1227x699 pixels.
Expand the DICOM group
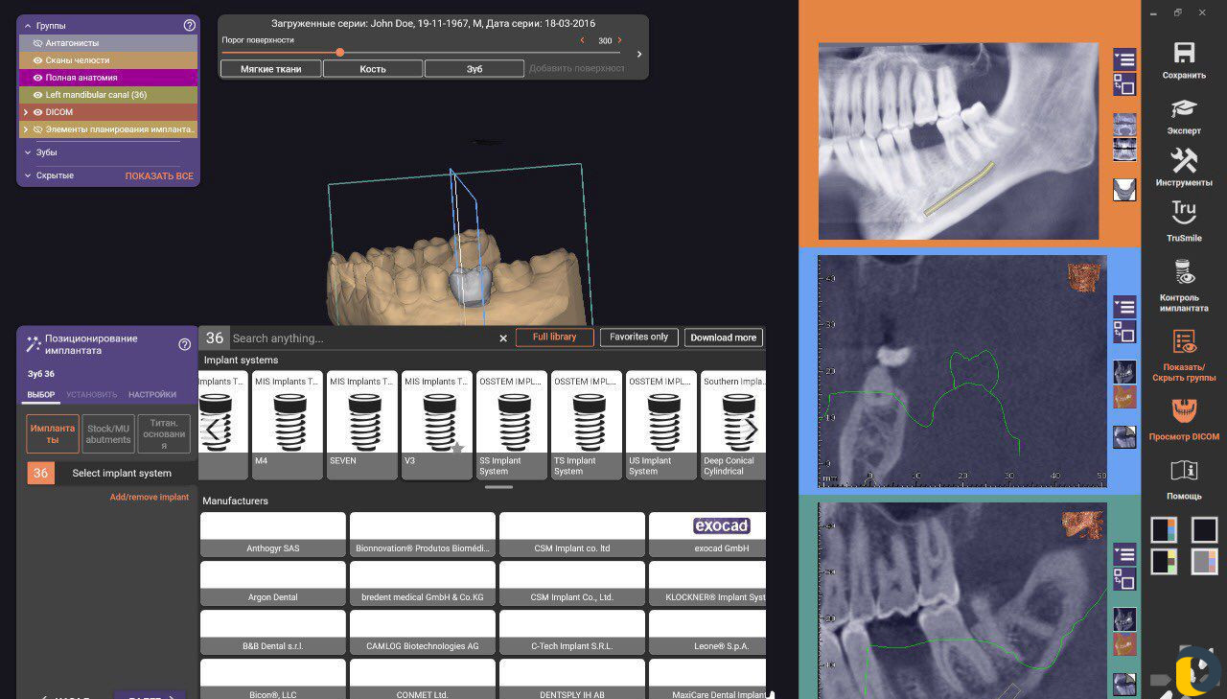(26, 112)
